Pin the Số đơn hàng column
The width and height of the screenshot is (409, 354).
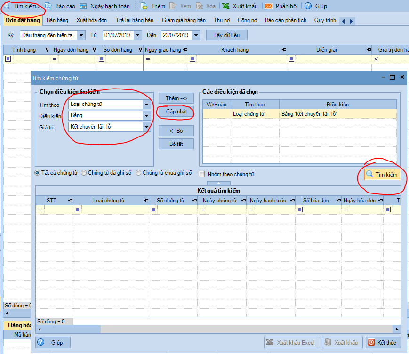pyautogui.click(x=140, y=49)
